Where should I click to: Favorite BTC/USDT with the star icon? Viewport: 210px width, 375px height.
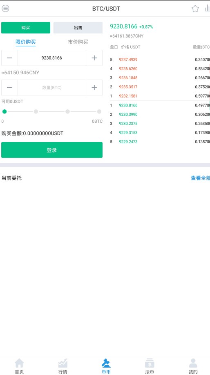pyautogui.click(x=195, y=9)
